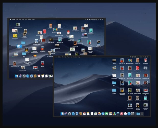Open the Trash in the Dock

(x=142, y=113)
